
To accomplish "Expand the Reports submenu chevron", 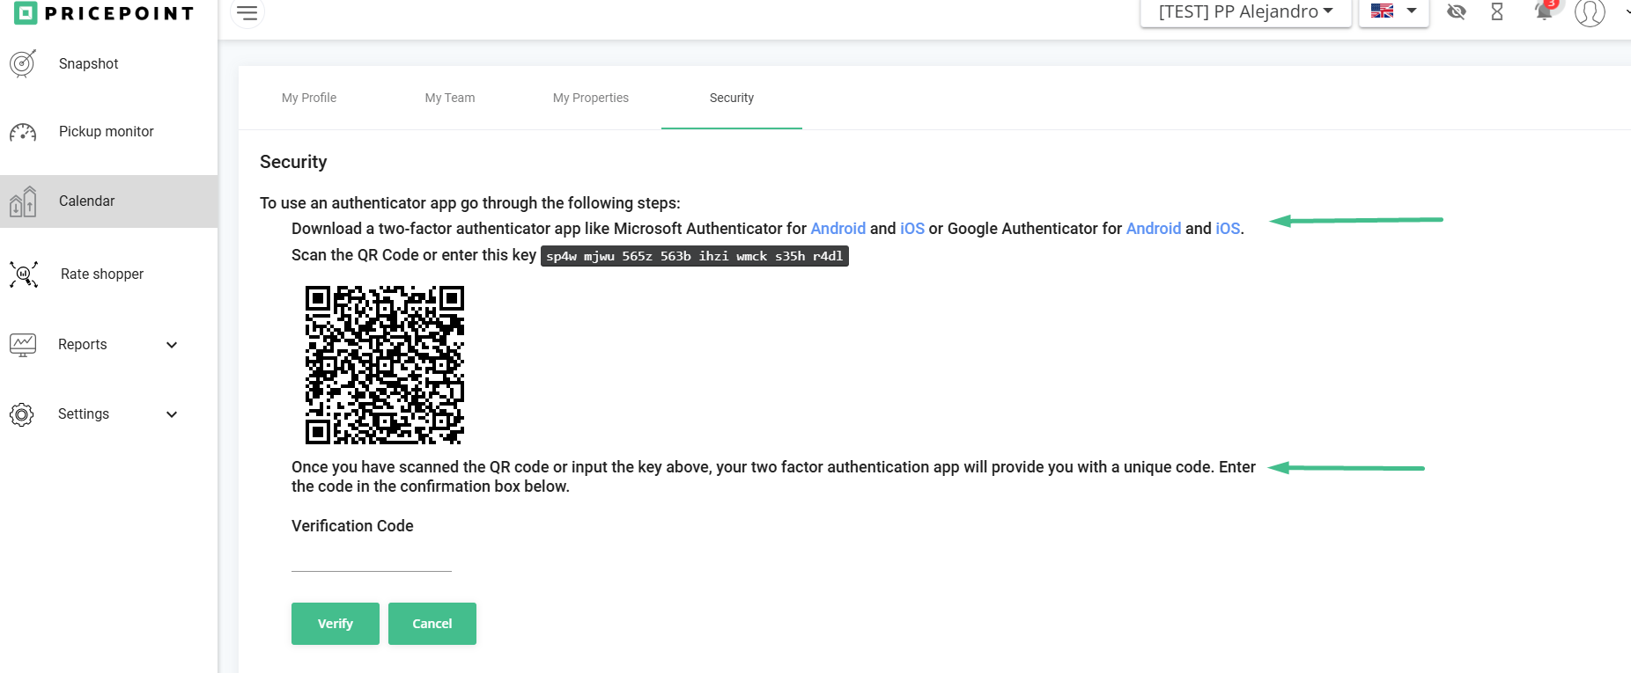I will click(172, 345).
